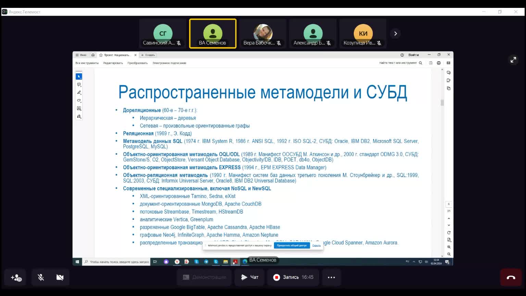Open the page thumbnails panel icon

pos(449,88)
